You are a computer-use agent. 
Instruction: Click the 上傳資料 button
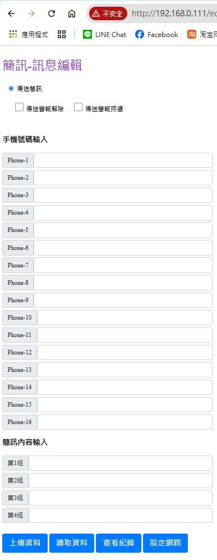pyautogui.click(x=25, y=543)
